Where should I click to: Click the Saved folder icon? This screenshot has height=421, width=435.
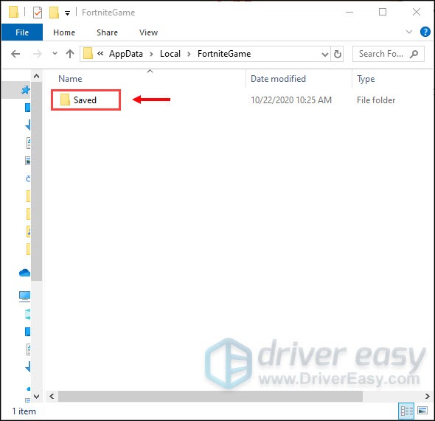65,100
